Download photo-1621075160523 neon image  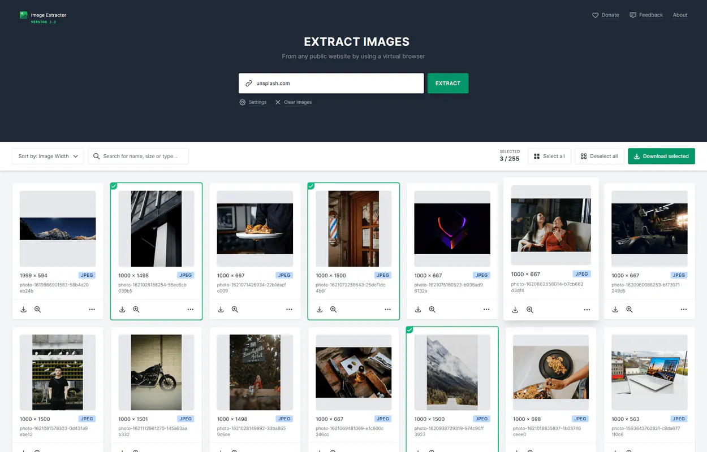pyautogui.click(x=418, y=310)
